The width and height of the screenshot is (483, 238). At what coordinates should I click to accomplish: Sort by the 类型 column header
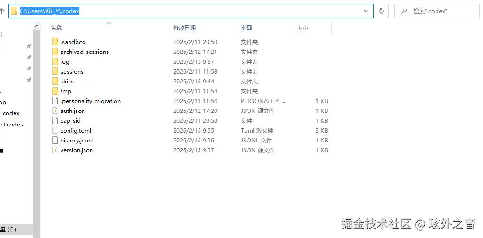246,28
